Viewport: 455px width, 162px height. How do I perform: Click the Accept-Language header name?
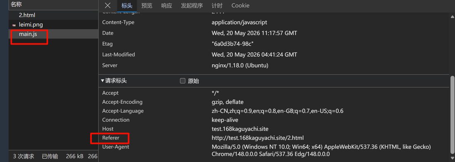(x=123, y=111)
